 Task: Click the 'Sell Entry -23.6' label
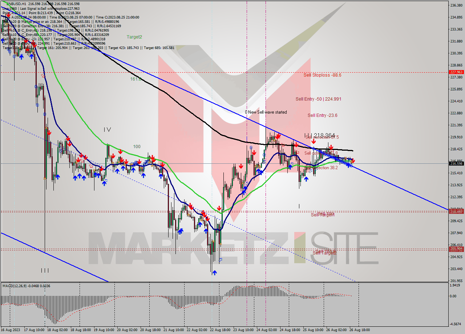322,115
